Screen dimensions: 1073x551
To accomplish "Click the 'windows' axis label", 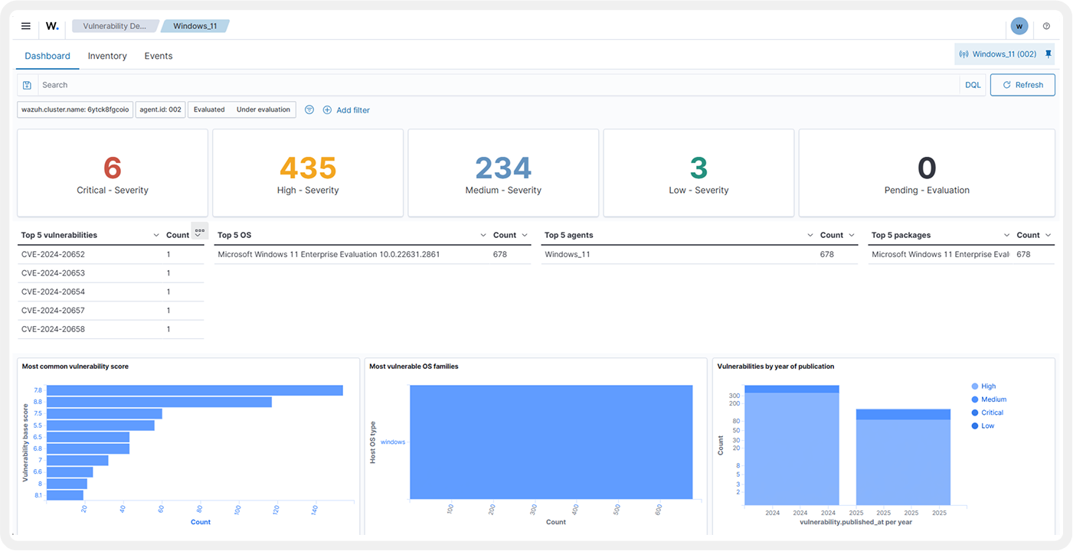I will click(393, 442).
